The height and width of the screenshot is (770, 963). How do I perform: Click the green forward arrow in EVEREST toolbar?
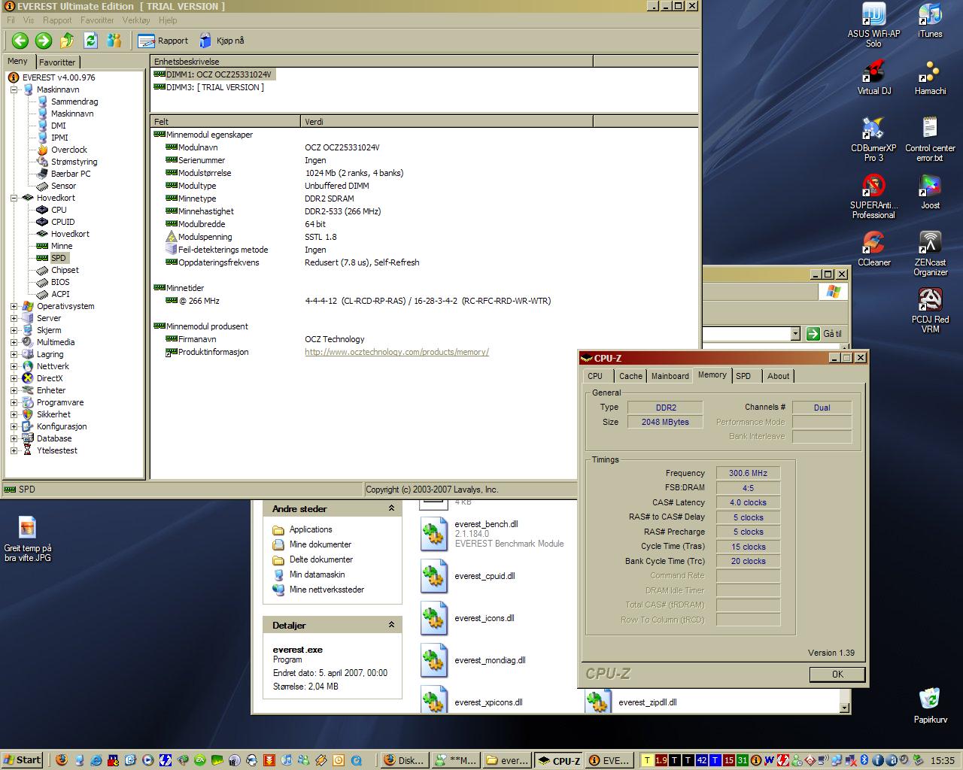pyautogui.click(x=44, y=41)
